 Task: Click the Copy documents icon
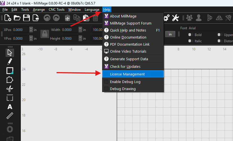point(77,18)
